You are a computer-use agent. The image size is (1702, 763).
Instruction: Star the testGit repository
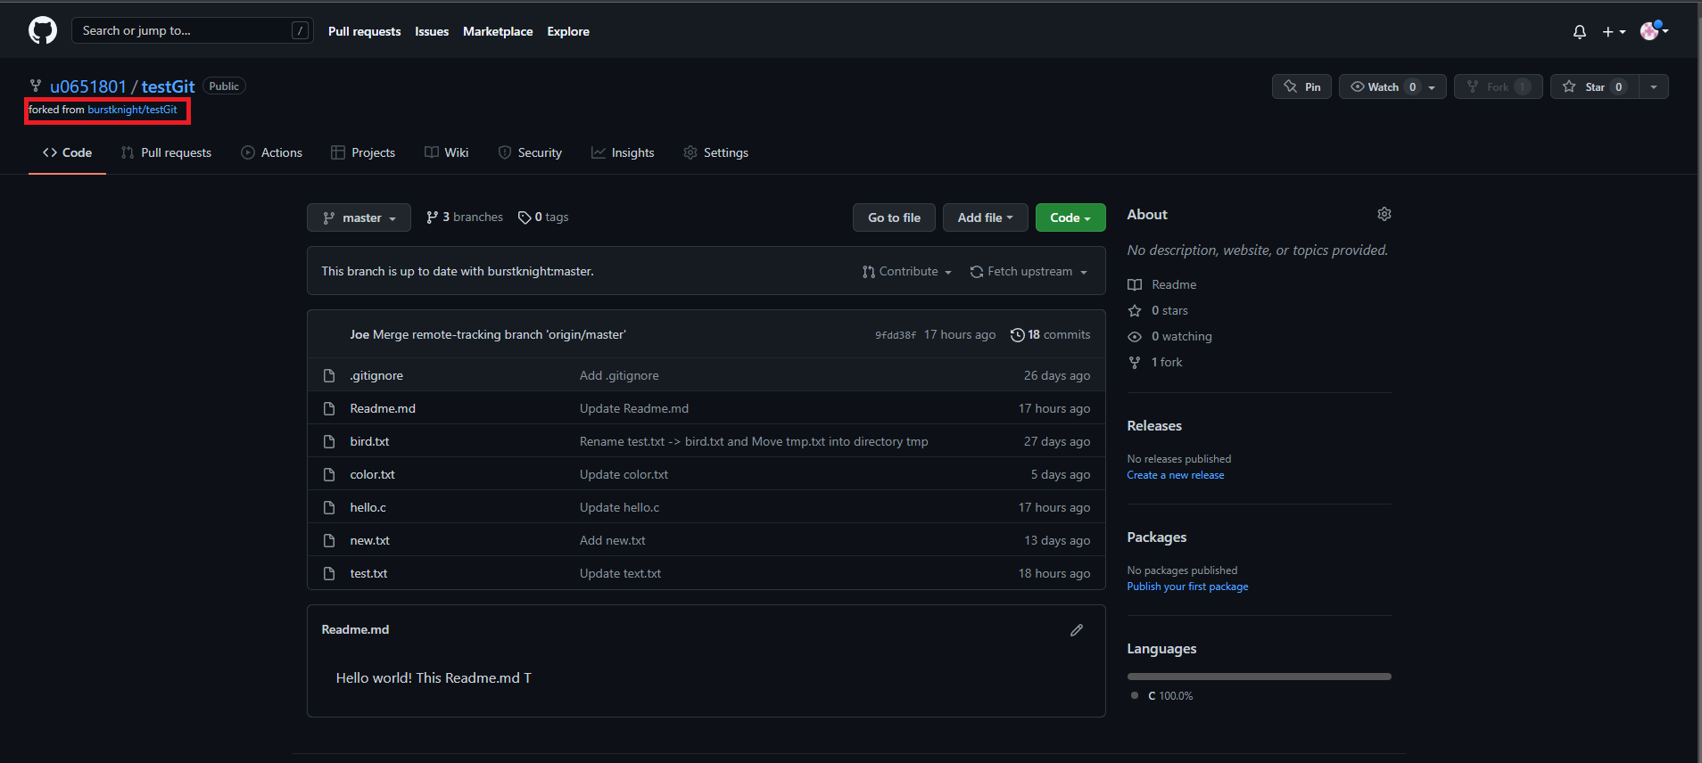1594,86
